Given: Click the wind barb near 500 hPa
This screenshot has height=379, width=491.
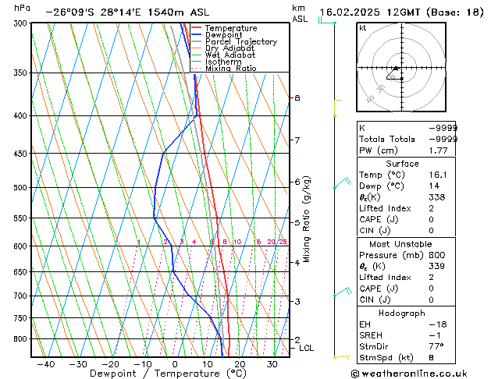Looking at the screenshot, I should pyautogui.click(x=340, y=184).
